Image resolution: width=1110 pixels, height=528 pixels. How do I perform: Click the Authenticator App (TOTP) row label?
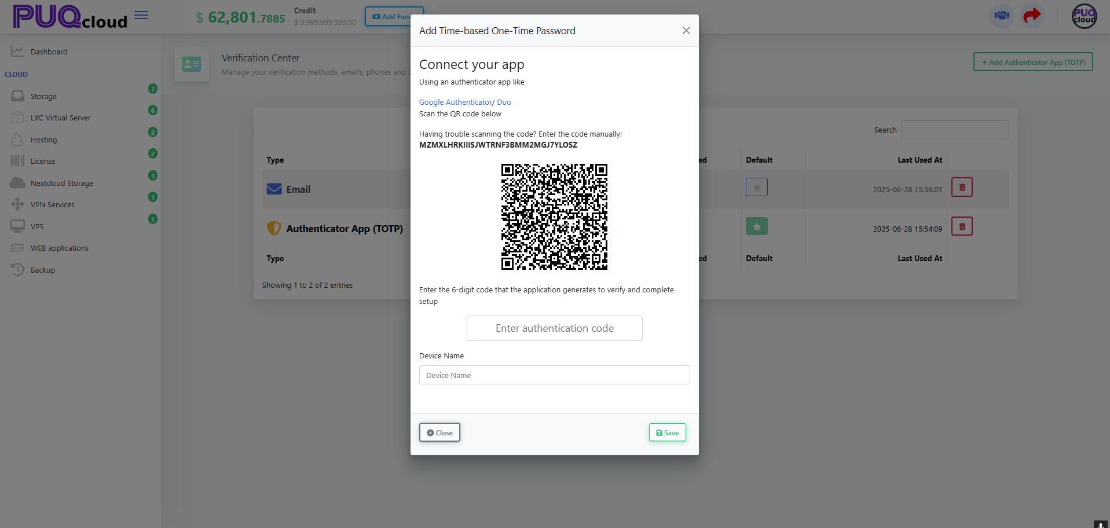pyautogui.click(x=345, y=229)
